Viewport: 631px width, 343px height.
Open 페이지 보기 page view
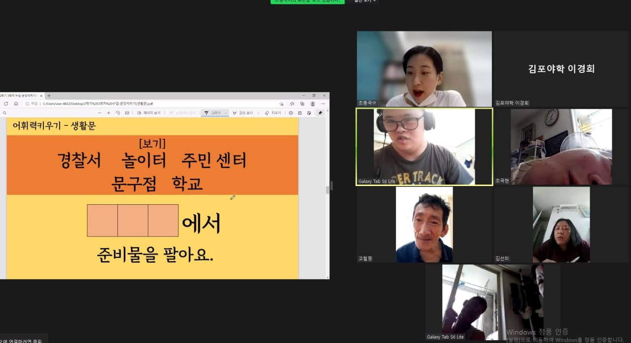point(149,113)
